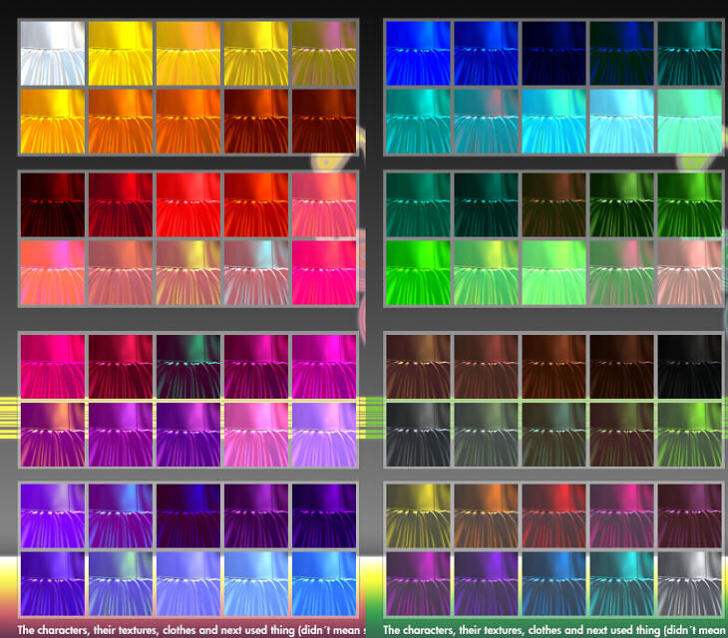Pick hot pink swatch below coral pink

324,271
